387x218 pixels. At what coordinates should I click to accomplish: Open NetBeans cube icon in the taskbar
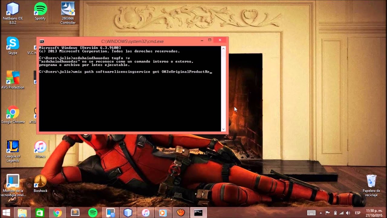coord(128,213)
